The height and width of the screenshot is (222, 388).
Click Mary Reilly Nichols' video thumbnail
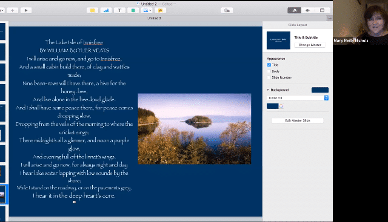pyautogui.click(x=361, y=22)
